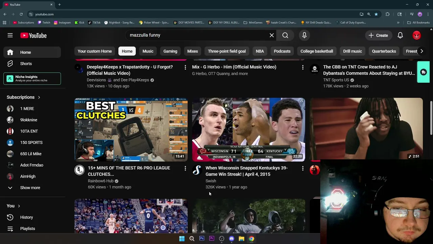Select the Podcasts filter chip
The width and height of the screenshot is (433, 244).
282,51
